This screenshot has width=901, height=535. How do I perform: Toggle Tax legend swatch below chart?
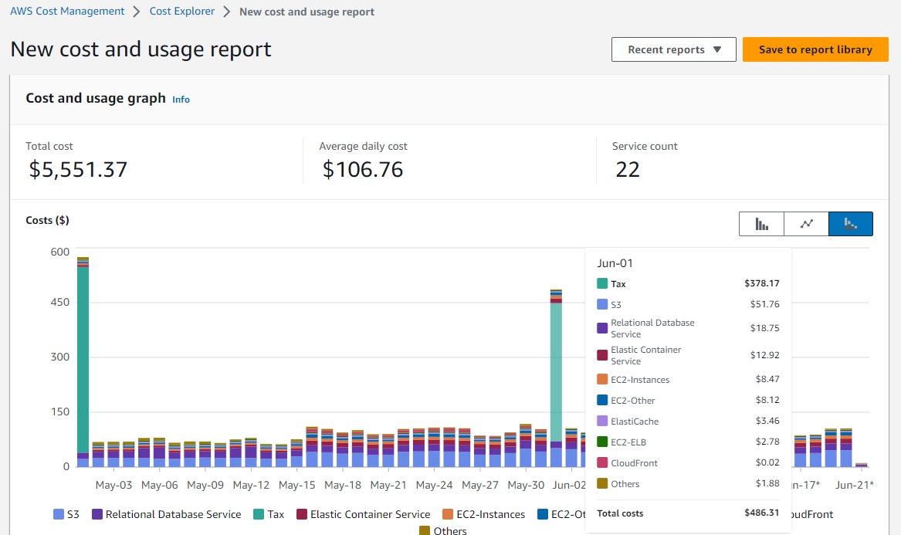(259, 514)
